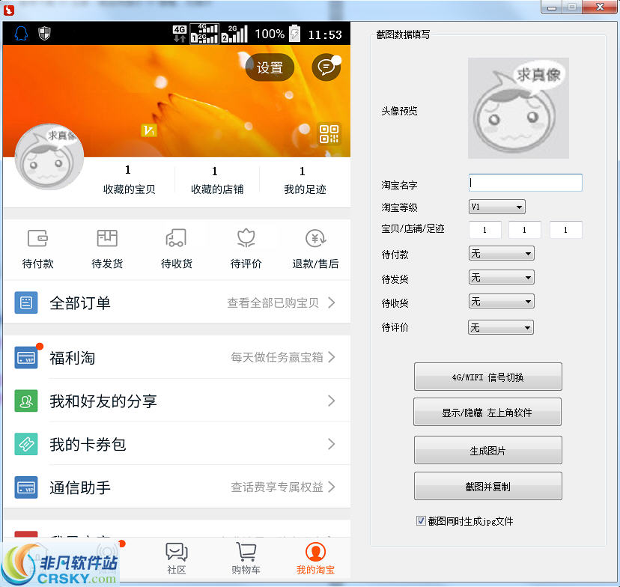This screenshot has width=620, height=587.
Task: Open the 待收货 dropdown in form
Action: click(502, 302)
